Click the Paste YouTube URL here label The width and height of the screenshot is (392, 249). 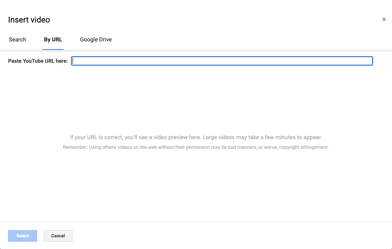[38, 61]
